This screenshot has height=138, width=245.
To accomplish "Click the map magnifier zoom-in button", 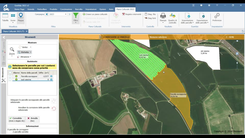I will 237,54.
